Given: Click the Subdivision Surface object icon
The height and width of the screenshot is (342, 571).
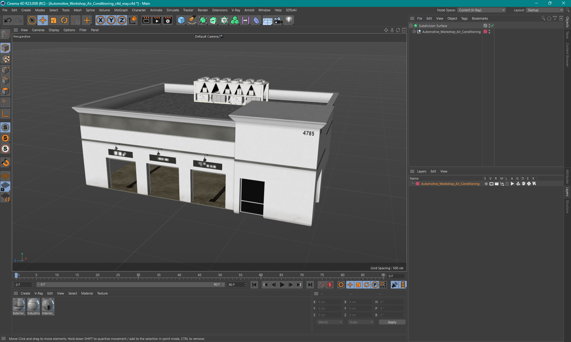Looking at the screenshot, I should tap(416, 25).
